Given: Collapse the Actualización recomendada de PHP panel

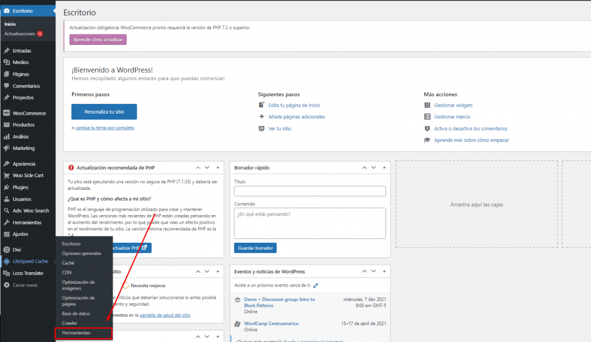Looking at the screenshot, I should 218,168.
